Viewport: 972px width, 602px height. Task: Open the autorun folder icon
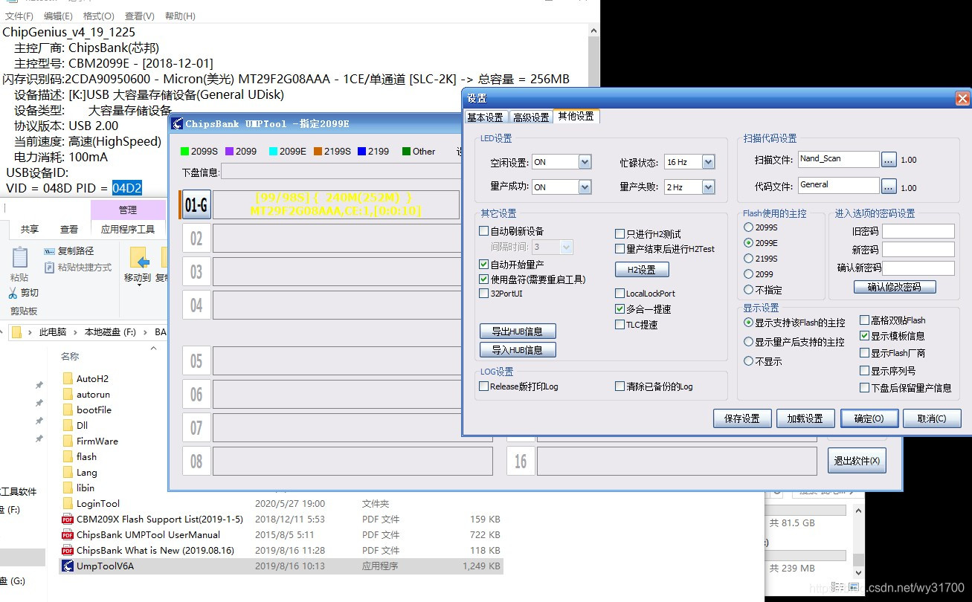[68, 394]
